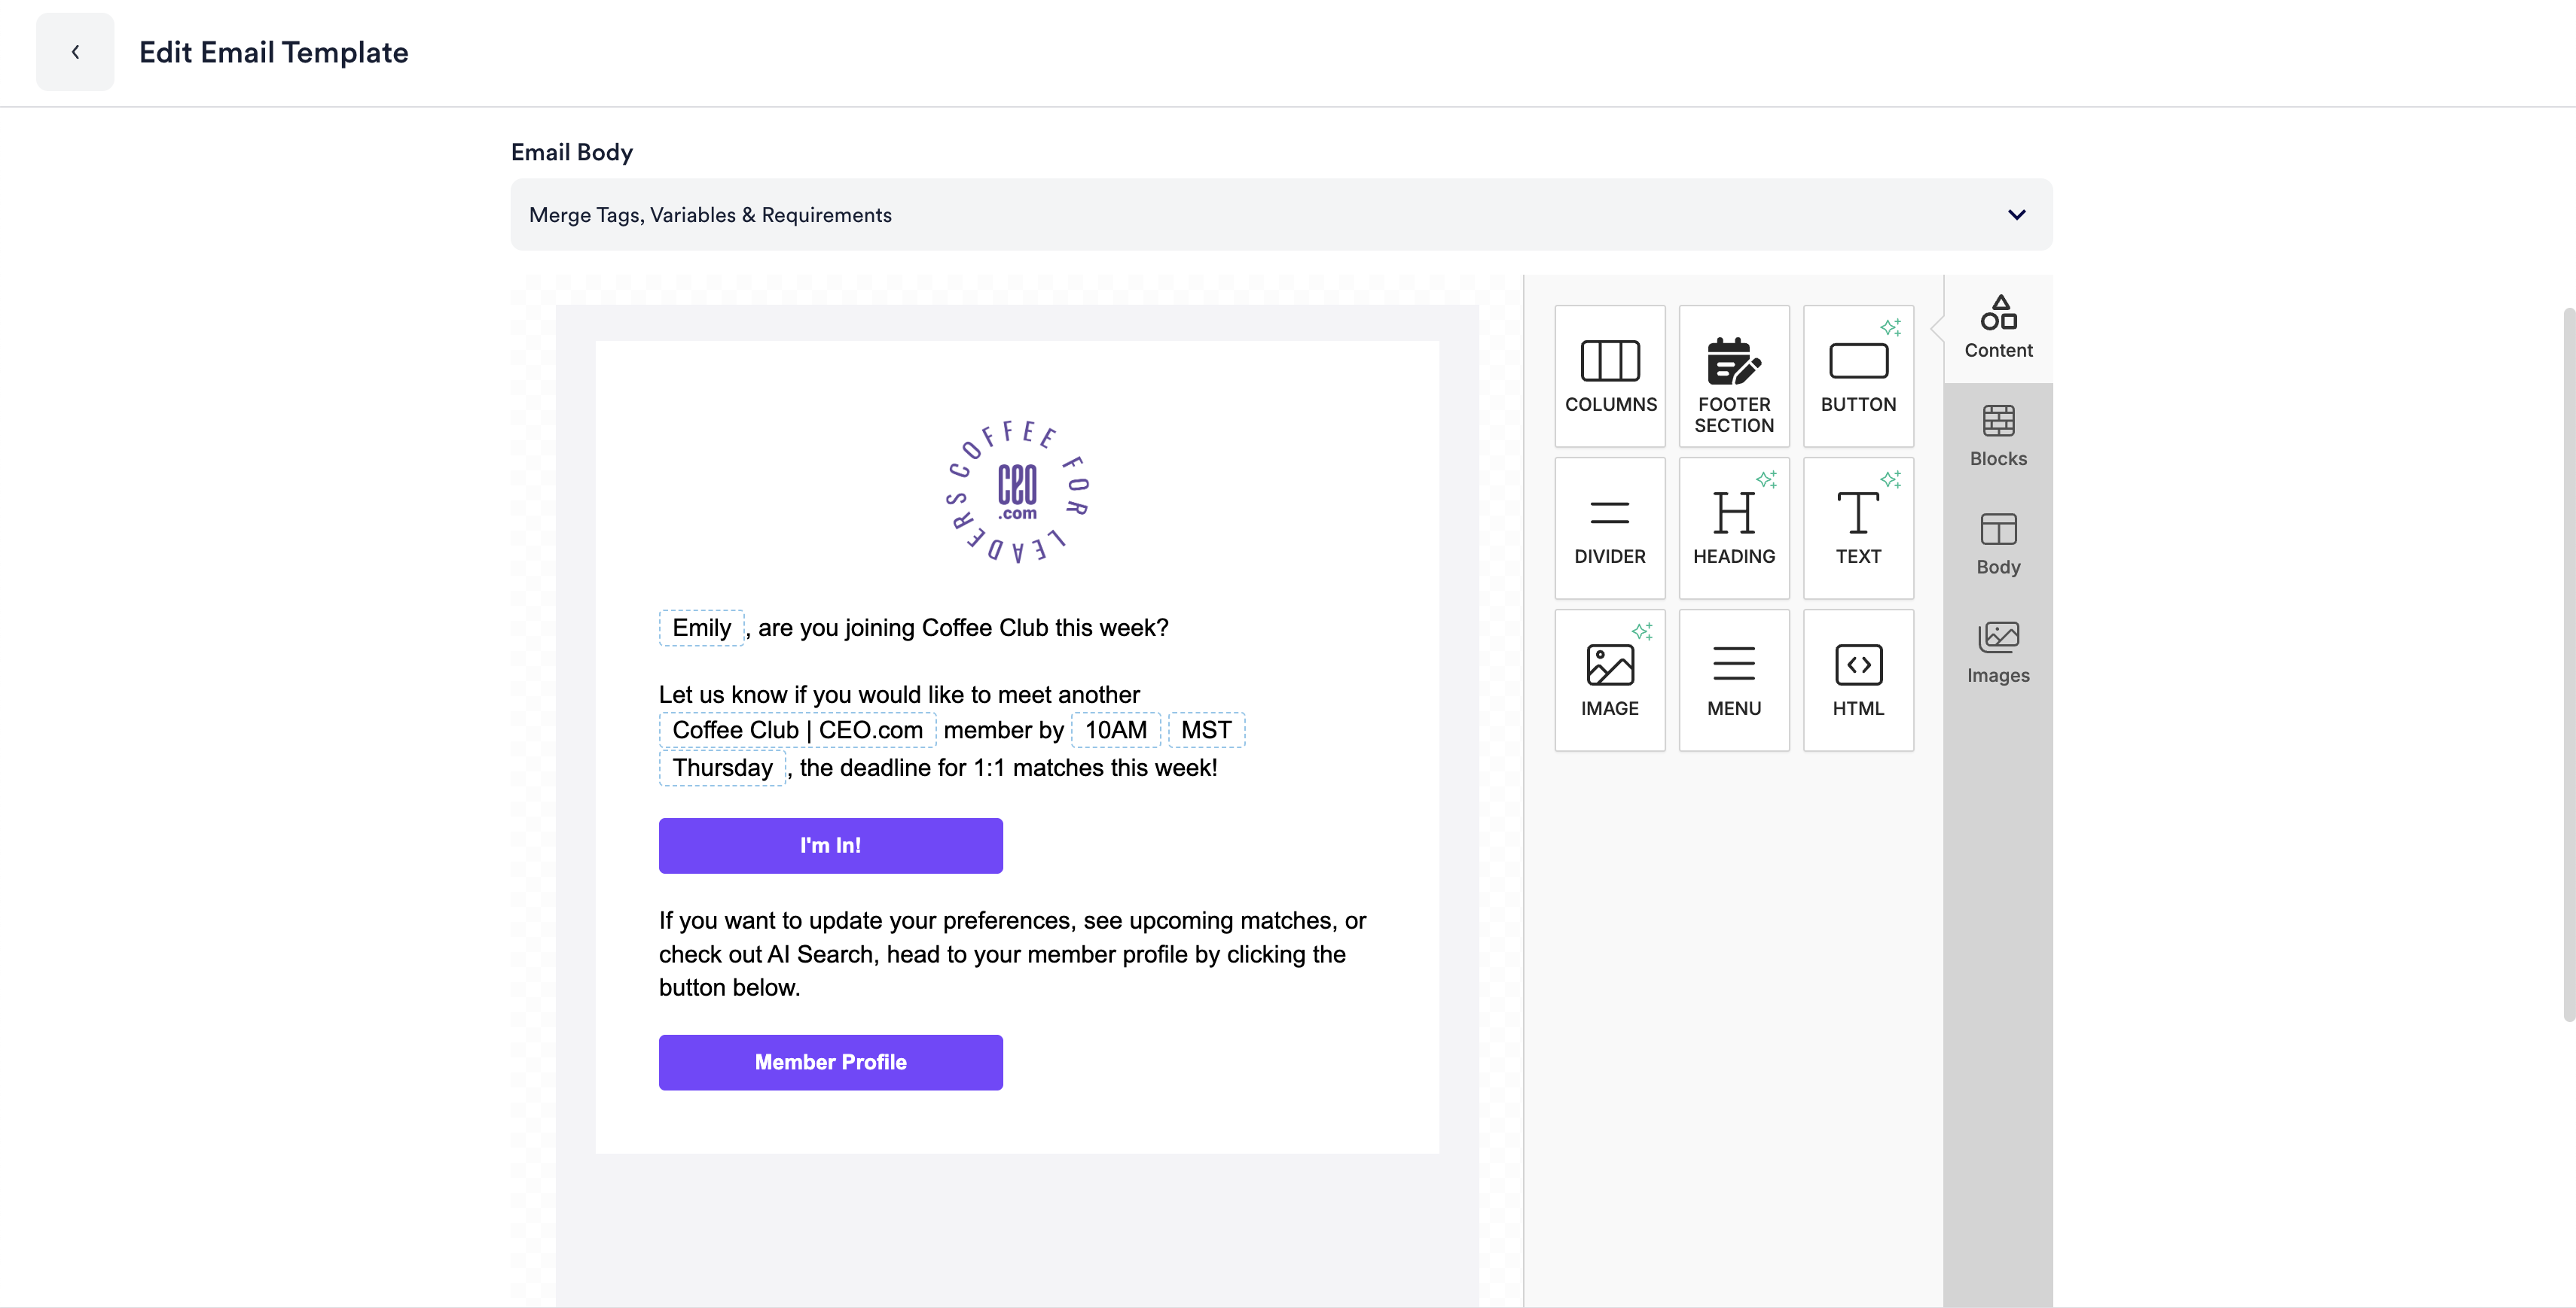This screenshot has width=2576, height=1308.
Task: Click the Emily merge tag
Action: pos(701,628)
